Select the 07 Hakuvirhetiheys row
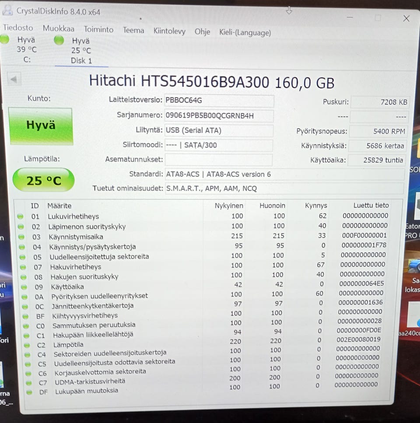The image size is (420, 423). (203, 266)
